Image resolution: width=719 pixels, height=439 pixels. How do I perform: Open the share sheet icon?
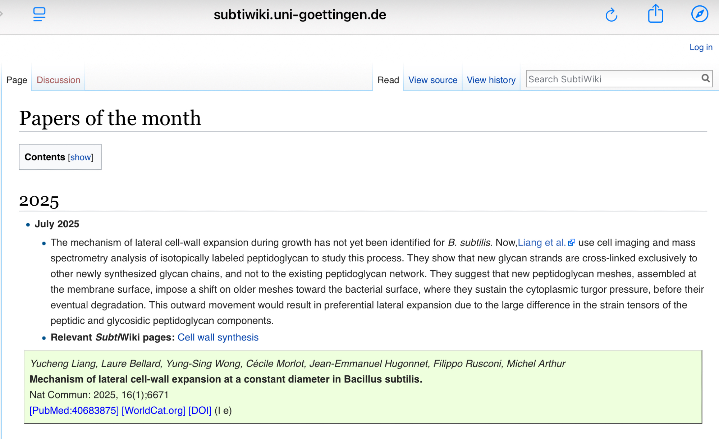tap(655, 14)
